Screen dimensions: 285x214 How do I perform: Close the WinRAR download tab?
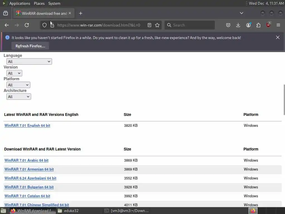click(x=70, y=13)
